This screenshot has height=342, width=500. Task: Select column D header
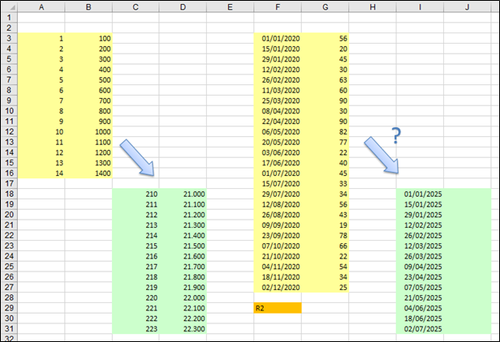point(183,7)
